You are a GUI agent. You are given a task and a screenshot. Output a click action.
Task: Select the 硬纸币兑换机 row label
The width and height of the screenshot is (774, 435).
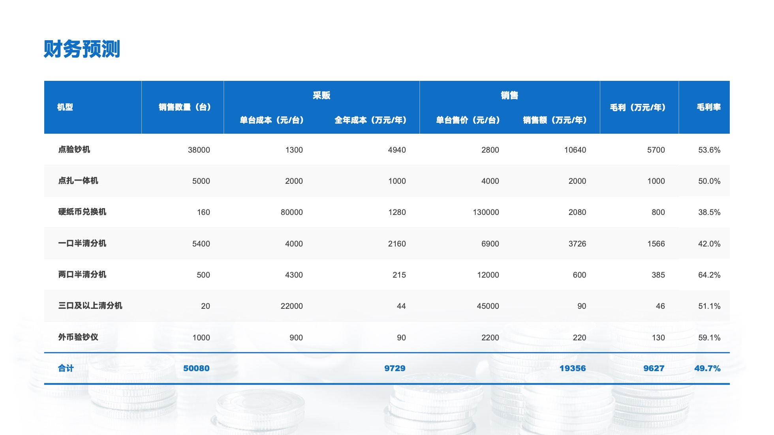[x=82, y=212]
